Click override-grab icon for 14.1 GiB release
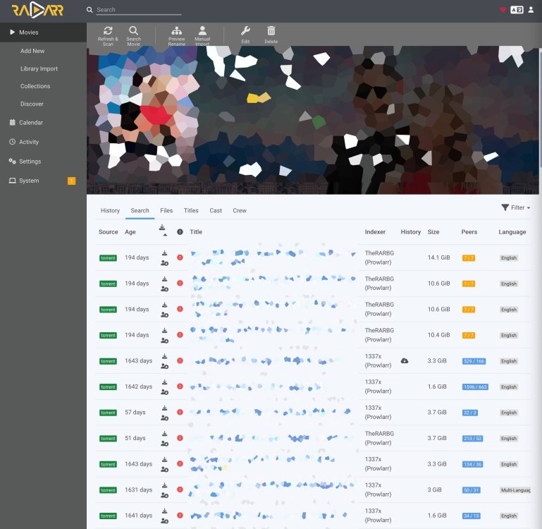Viewport: 542px width, 529px height. 164,263
